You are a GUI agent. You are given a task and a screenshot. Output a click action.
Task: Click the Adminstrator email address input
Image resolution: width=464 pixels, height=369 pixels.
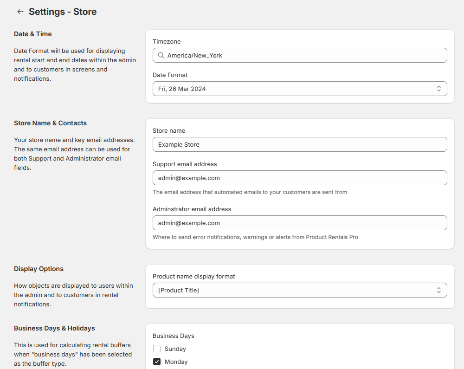click(299, 223)
